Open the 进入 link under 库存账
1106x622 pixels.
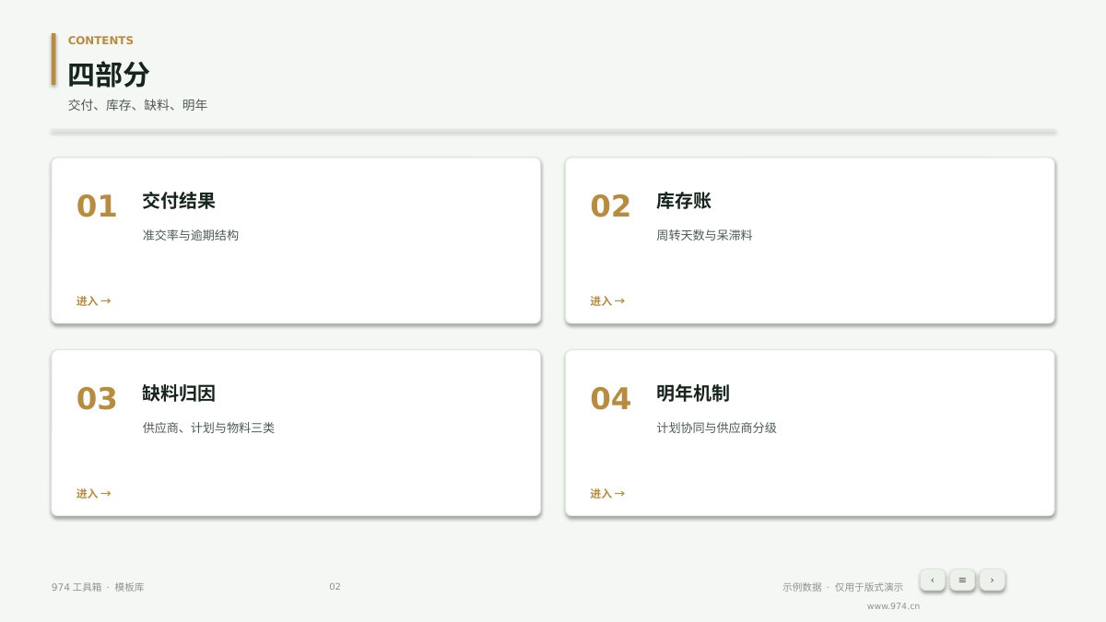[x=607, y=301]
